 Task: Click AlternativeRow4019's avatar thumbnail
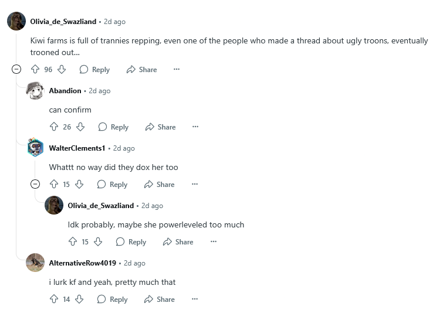click(35, 263)
